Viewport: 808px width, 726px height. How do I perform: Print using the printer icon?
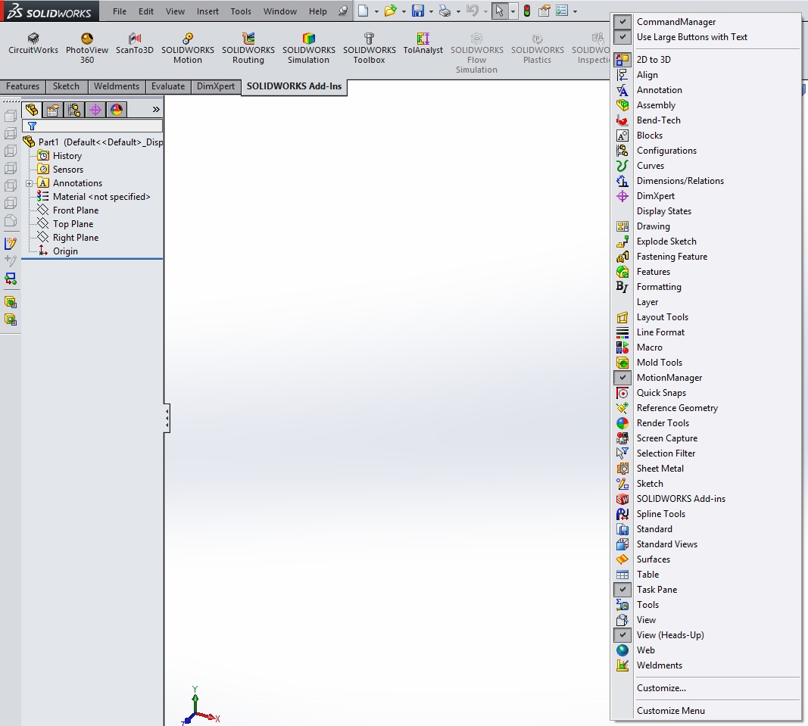pyautogui.click(x=445, y=11)
